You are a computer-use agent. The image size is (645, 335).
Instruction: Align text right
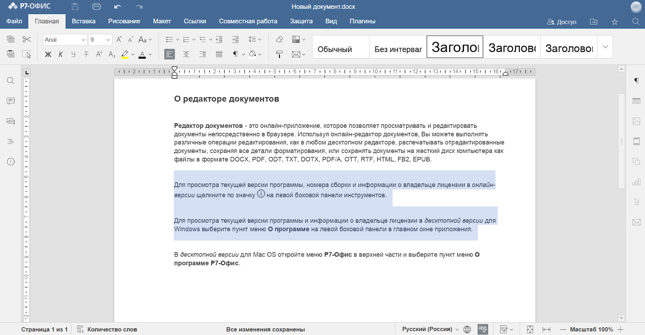[x=203, y=54]
